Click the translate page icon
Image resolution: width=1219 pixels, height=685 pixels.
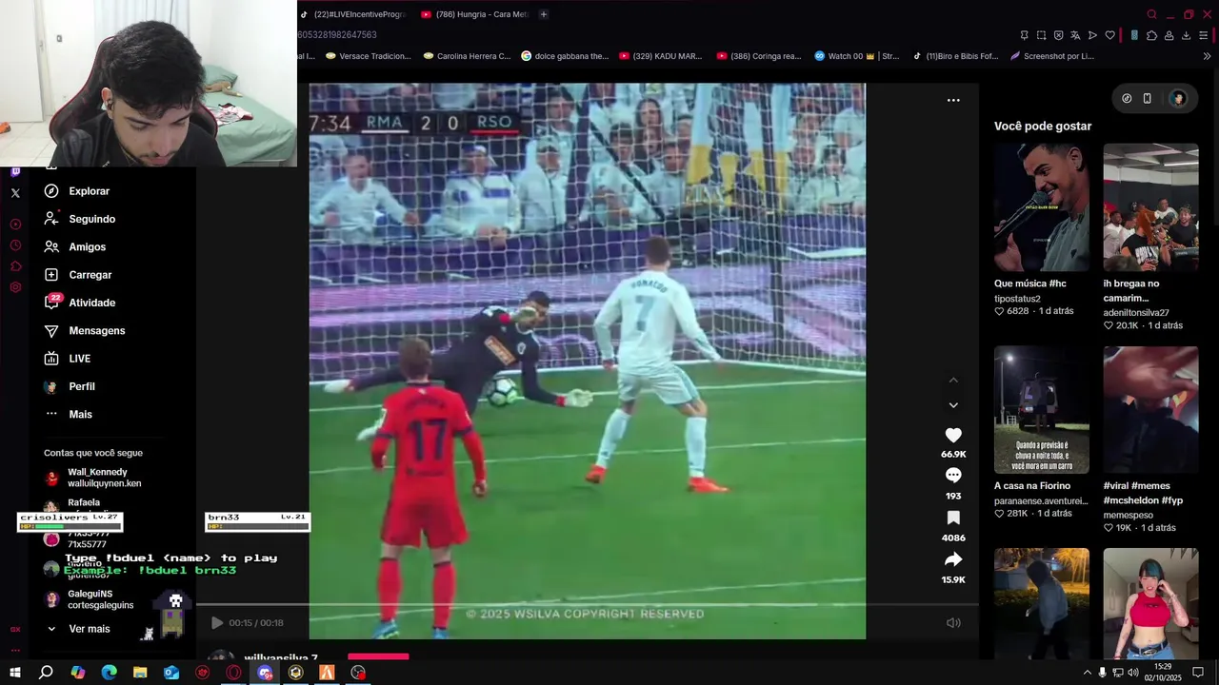coord(1075,35)
